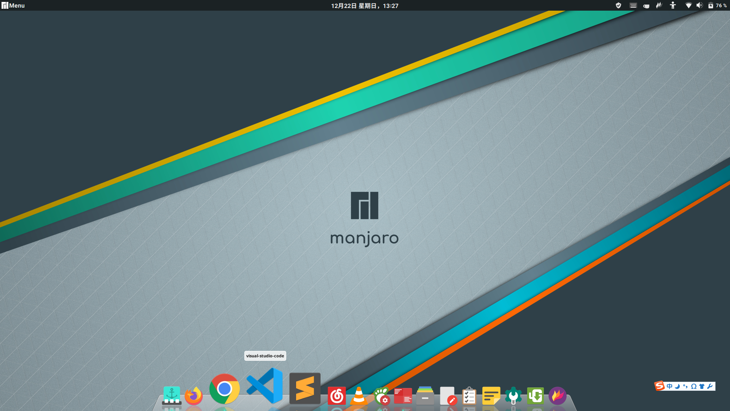Open the Manjaro Menu in top panel
Viewport: 730px width, 411px height.
(x=13, y=5)
